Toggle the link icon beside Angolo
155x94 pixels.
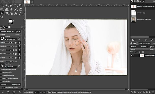(19, 50)
